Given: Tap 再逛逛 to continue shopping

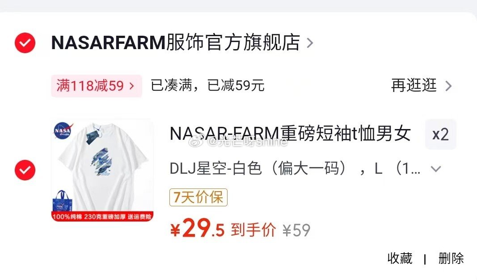Looking at the screenshot, I should pyautogui.click(x=414, y=85).
